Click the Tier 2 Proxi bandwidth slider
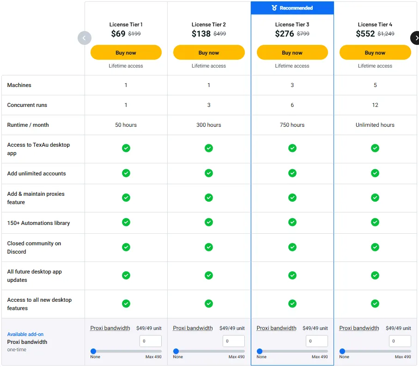The width and height of the screenshot is (419, 367). [x=209, y=351]
